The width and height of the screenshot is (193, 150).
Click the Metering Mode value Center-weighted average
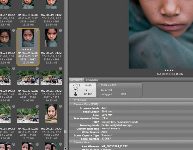click(x=117, y=125)
